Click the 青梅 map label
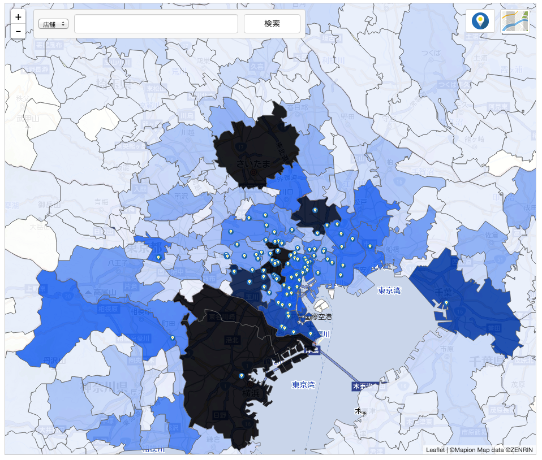The width and height of the screenshot is (542, 460). pyautogui.click(x=101, y=202)
